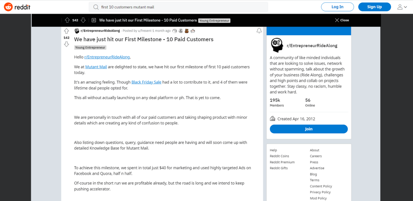The height and width of the screenshot is (201, 413).
Task: Open the About footer link
Action: pos(314,150)
